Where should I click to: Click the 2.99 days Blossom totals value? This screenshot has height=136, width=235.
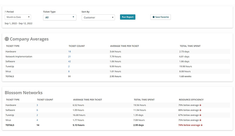pyautogui.click(x=138, y=125)
